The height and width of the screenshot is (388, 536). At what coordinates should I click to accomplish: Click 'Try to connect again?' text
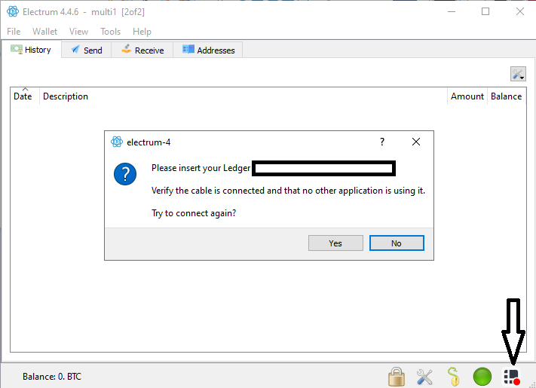194,213
